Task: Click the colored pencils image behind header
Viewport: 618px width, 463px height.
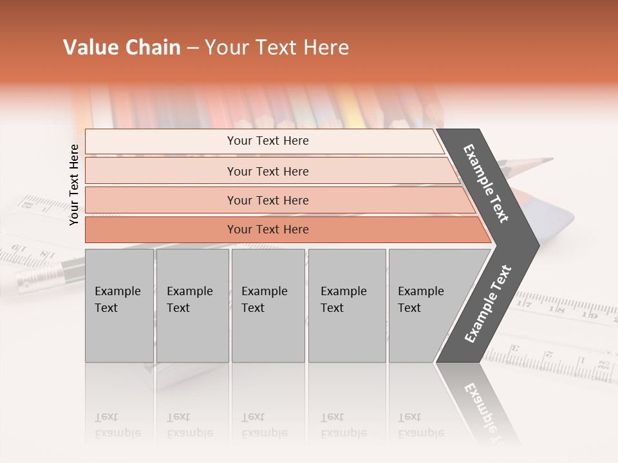Action: [260, 106]
